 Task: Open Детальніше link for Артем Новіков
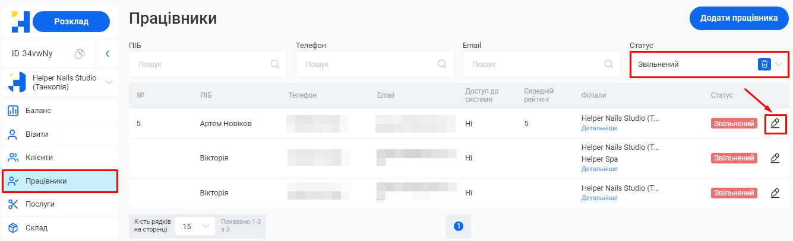[x=599, y=128]
